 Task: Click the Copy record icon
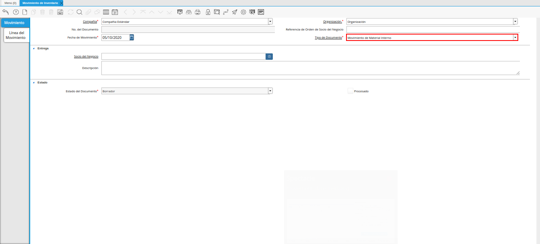click(34, 12)
